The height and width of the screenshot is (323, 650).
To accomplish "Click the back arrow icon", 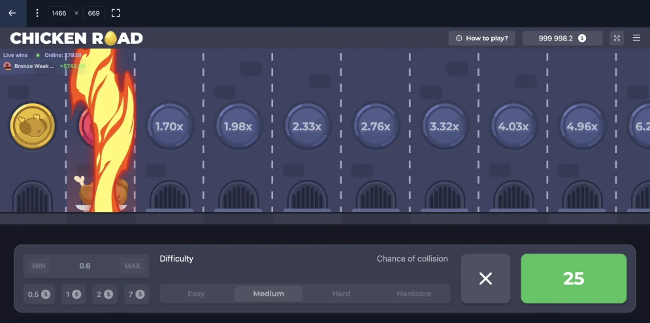I will coord(12,13).
